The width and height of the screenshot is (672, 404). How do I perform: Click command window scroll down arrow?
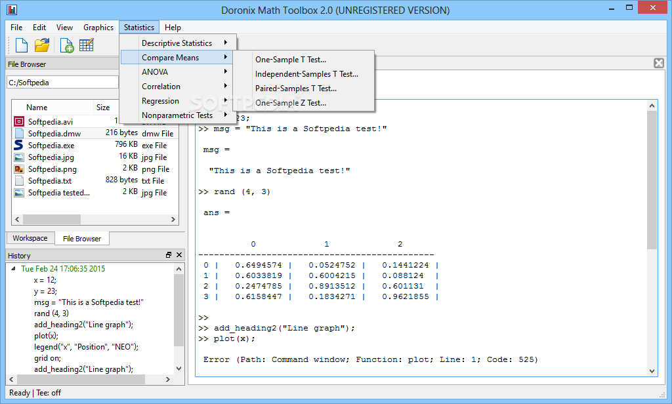[652, 371]
